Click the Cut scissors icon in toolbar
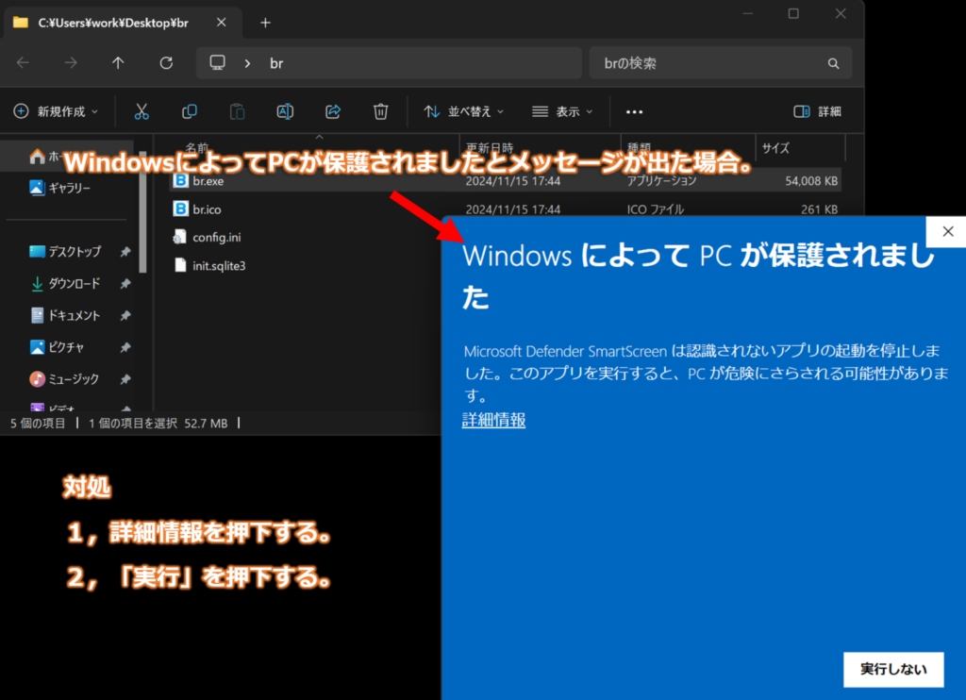 pos(142,111)
